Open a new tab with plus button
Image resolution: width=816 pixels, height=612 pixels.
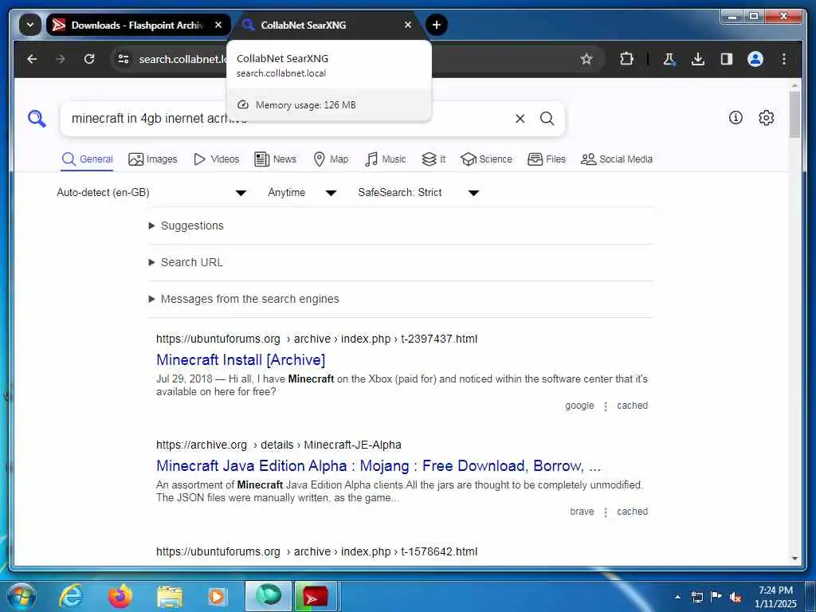[x=437, y=25]
